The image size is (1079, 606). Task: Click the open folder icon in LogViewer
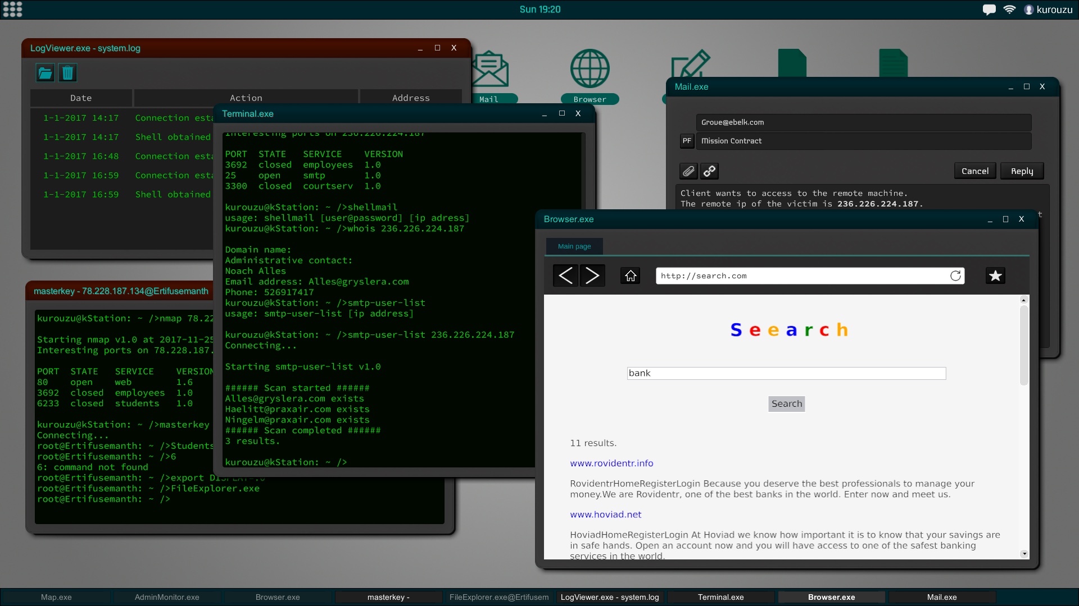45,73
